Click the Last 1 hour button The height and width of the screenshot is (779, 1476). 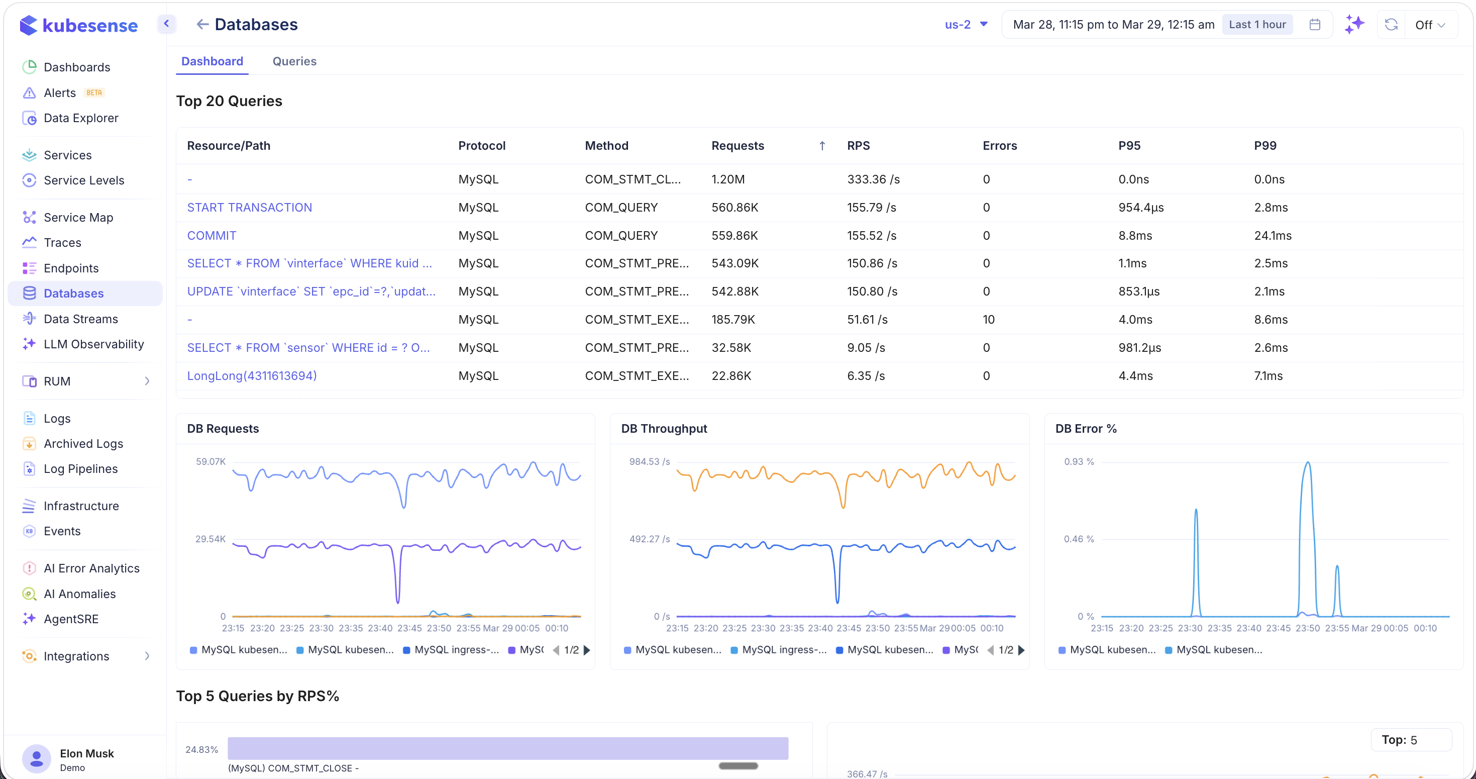(1256, 24)
